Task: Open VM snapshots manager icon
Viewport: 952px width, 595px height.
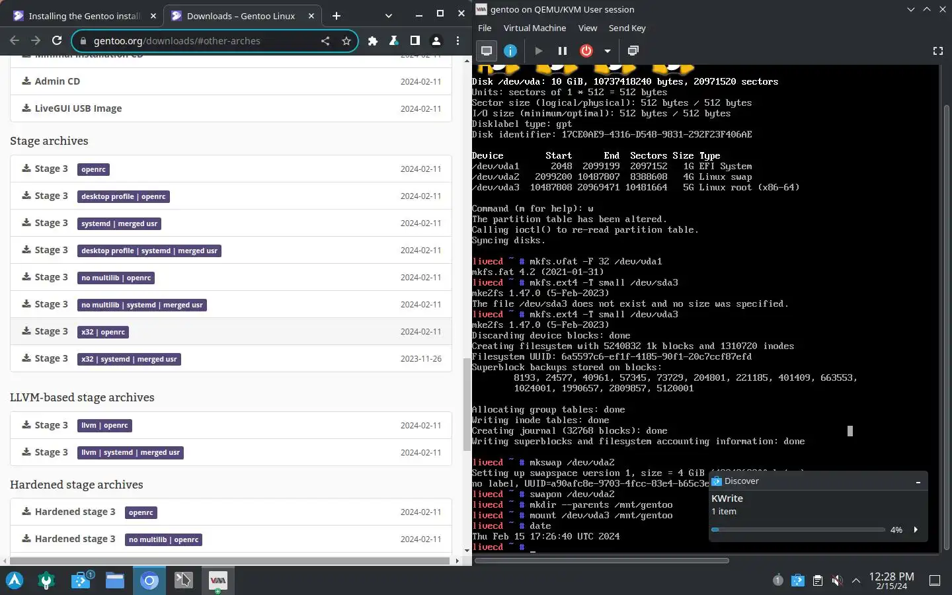Action: point(633,51)
